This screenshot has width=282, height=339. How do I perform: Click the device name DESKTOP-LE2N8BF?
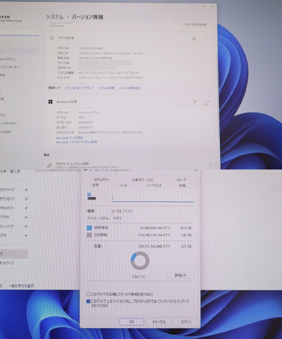click(x=91, y=48)
